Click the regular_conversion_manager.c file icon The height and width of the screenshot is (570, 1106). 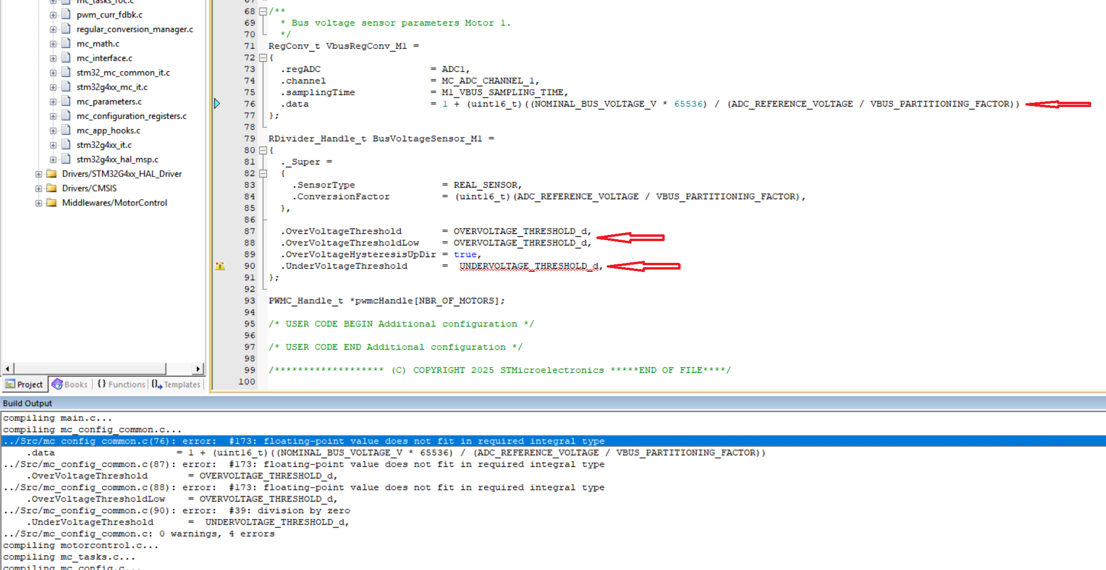point(66,29)
